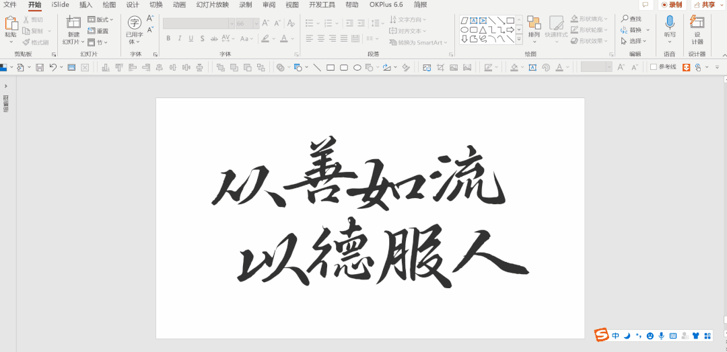Open the Sogou toolbox grid icon
727x352 pixels.
coord(707,336)
